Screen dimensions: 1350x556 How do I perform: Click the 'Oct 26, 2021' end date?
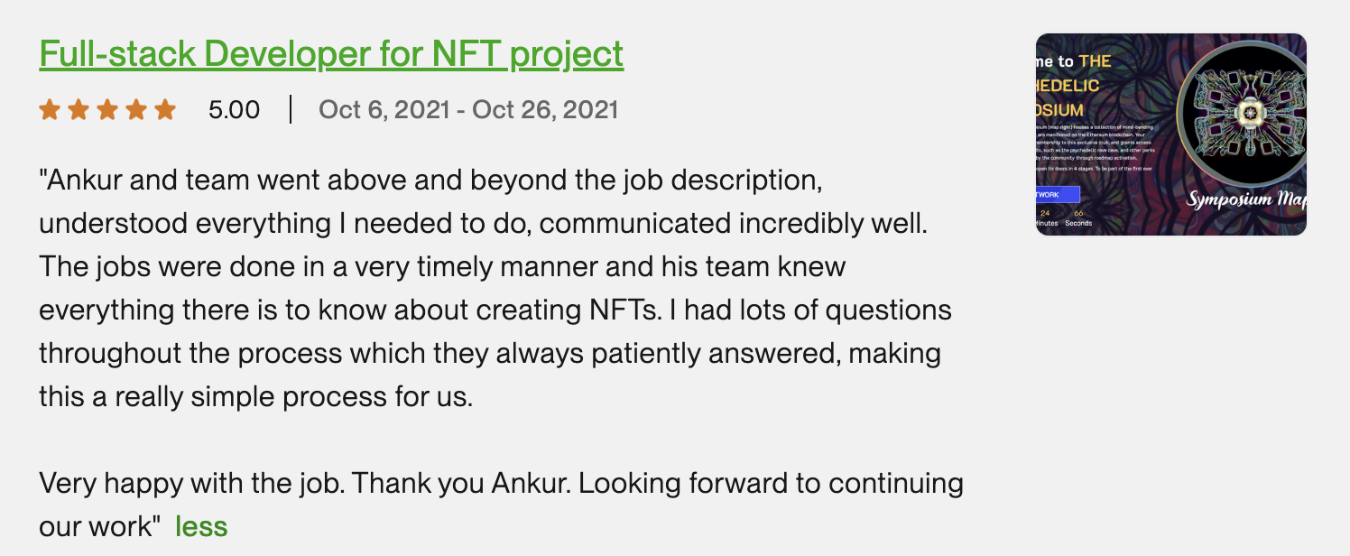(545, 110)
